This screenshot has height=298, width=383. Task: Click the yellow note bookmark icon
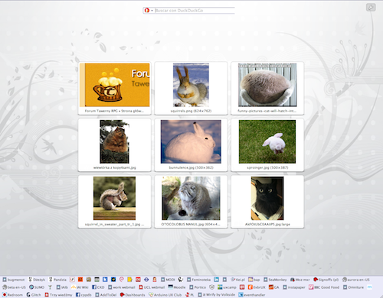(129, 280)
